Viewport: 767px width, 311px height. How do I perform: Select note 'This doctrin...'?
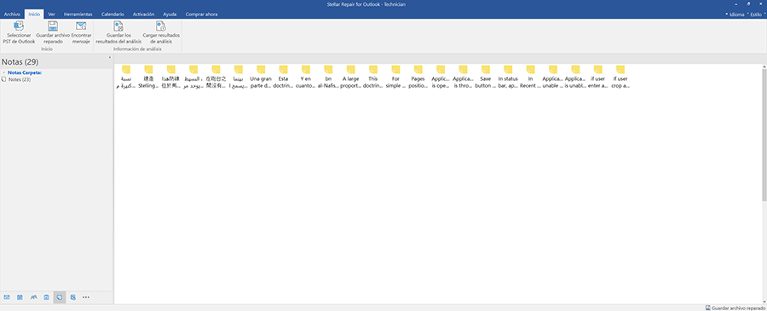373,77
